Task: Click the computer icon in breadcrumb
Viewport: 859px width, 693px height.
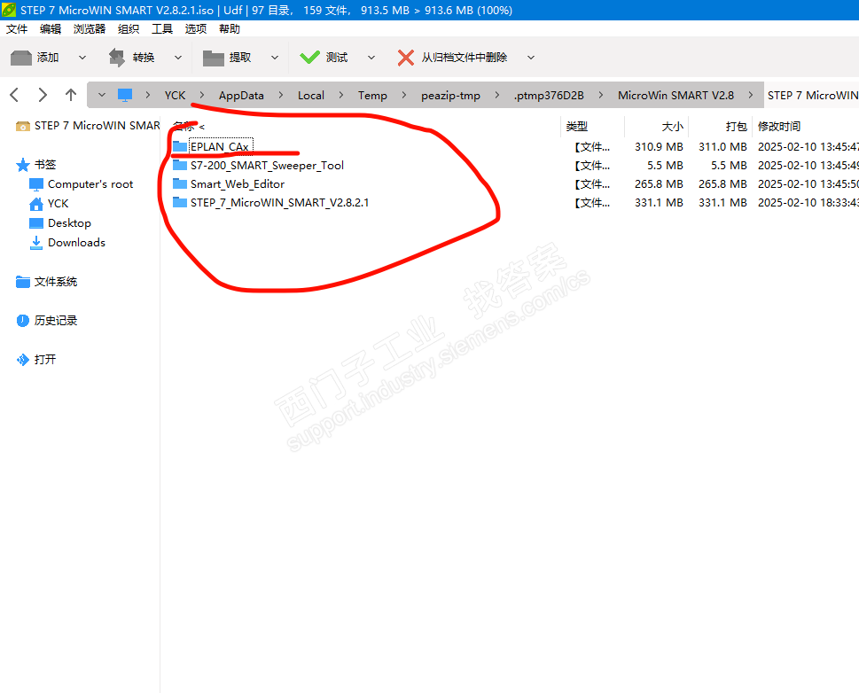Action: (x=125, y=96)
